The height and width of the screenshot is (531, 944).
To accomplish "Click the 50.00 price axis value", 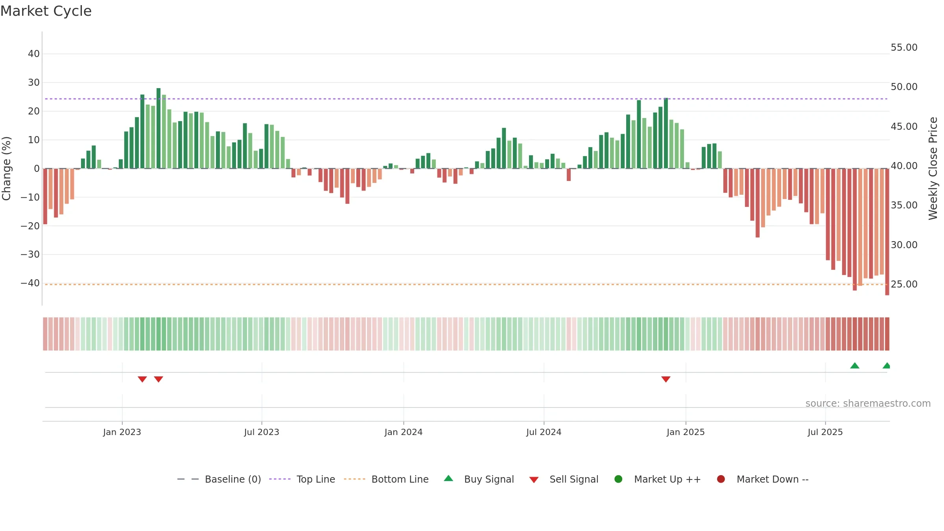I will tap(904, 87).
